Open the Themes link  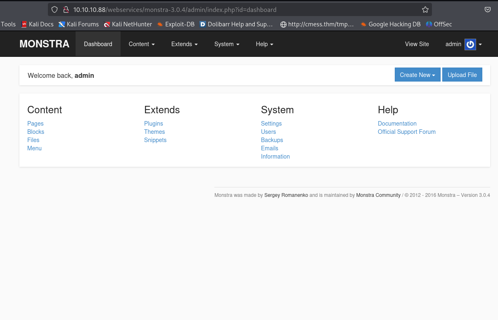[x=154, y=132]
